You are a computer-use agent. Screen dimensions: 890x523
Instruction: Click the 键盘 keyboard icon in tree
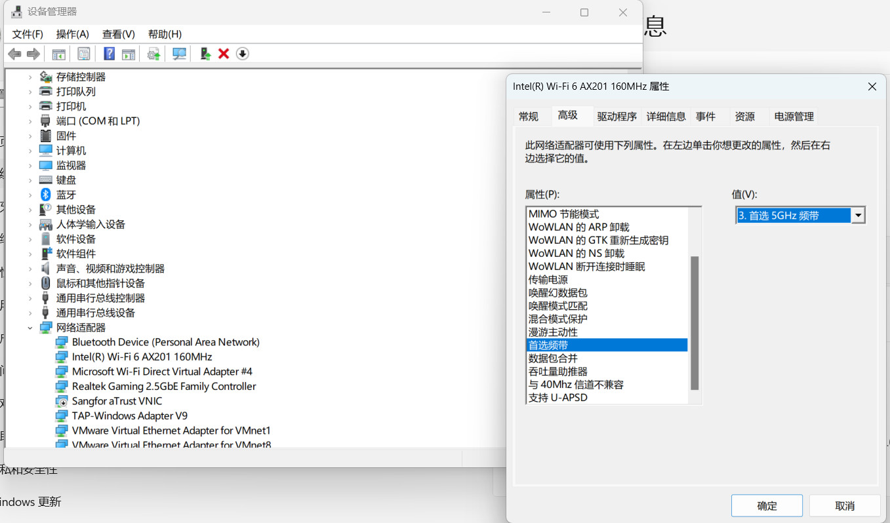(x=46, y=180)
